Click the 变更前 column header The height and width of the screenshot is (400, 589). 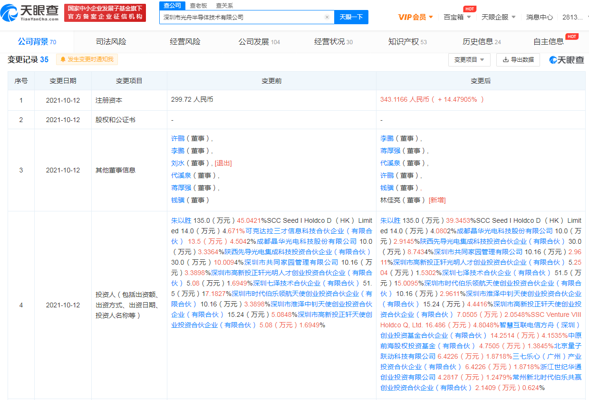point(271,81)
